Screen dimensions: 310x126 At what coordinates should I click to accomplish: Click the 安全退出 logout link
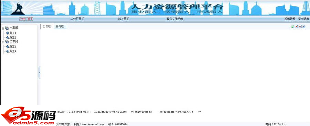click(x=303, y=19)
